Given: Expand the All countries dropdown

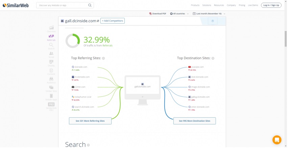Looking at the screenshot, I should click(x=179, y=14).
